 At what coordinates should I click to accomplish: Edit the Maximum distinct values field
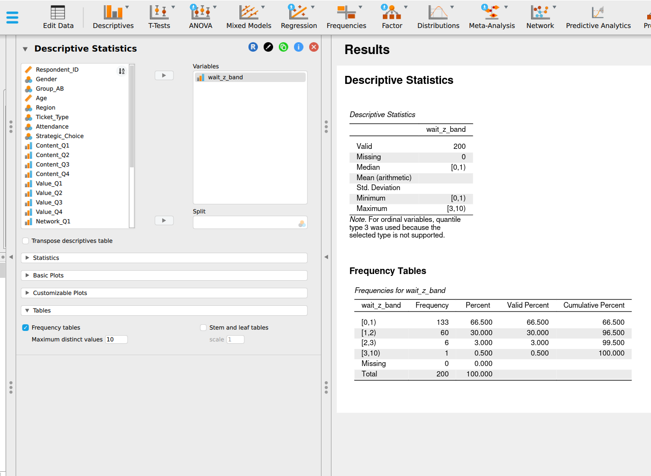(x=116, y=339)
